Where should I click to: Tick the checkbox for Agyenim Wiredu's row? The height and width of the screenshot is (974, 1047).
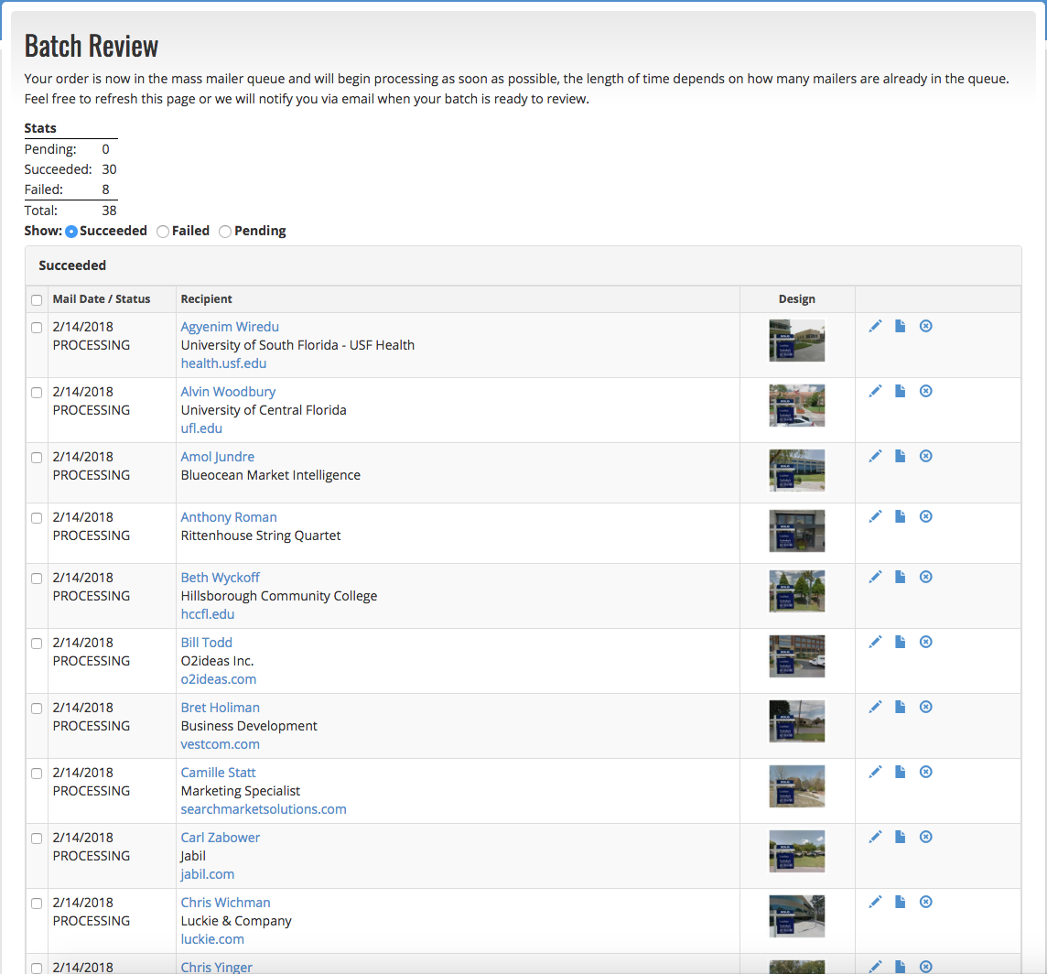(x=37, y=328)
